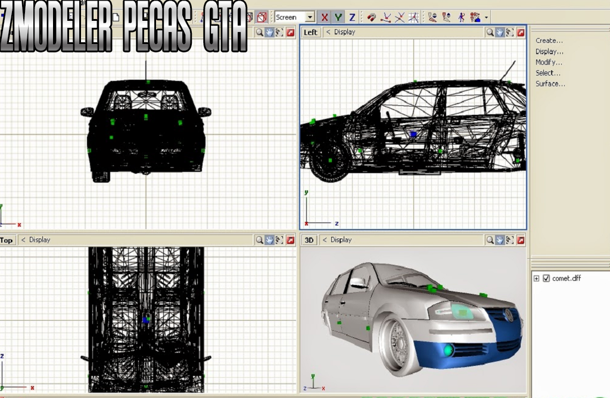Click the Top view label button
Image resolution: width=610 pixels, height=398 pixels.
point(7,240)
